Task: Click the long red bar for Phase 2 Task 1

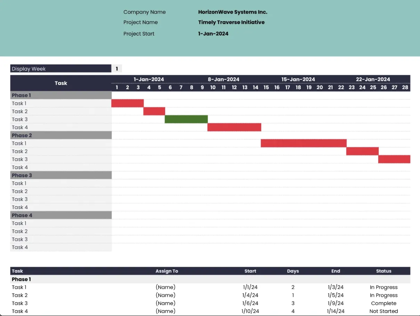Action: point(304,143)
